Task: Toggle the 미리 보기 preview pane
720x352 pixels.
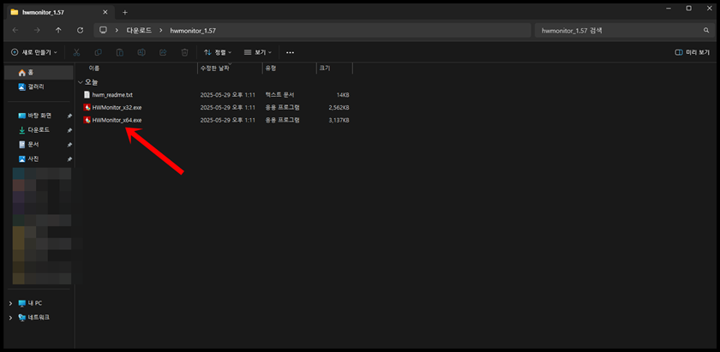Action: coord(692,52)
